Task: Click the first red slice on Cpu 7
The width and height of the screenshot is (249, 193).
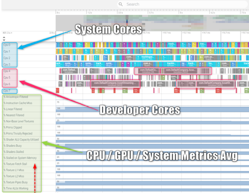Action: pos(57,90)
